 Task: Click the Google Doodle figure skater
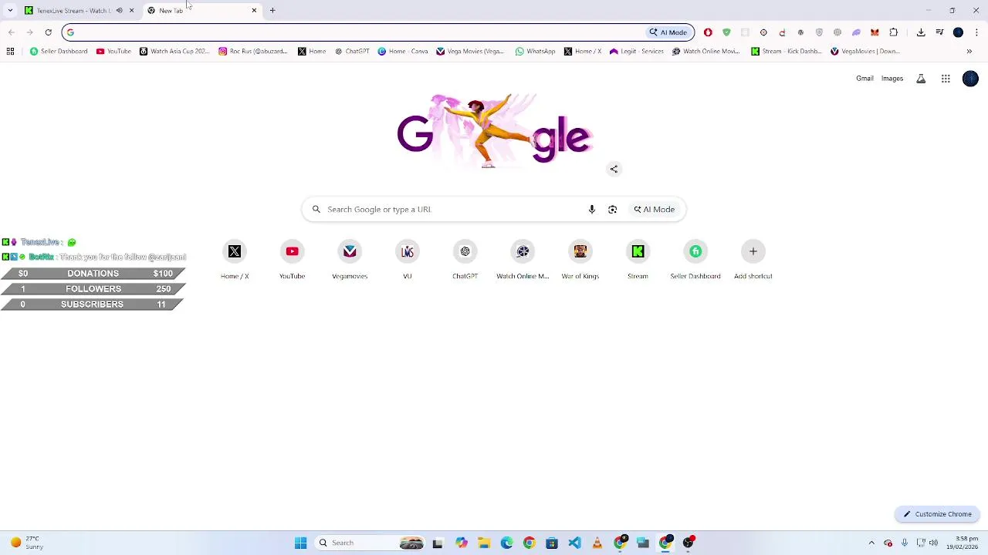click(488, 131)
